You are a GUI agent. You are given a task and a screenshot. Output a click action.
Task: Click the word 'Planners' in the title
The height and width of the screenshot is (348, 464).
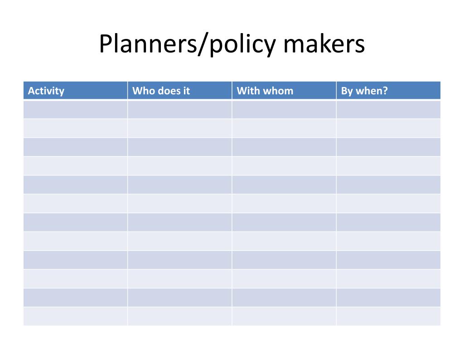[x=148, y=43]
